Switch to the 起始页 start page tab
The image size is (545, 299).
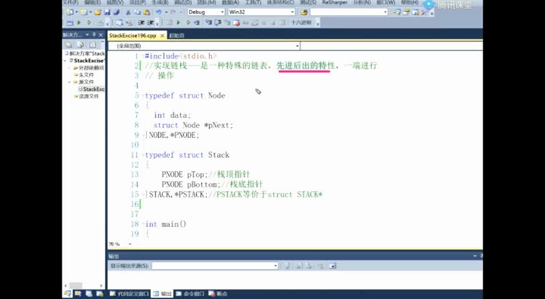(176, 36)
